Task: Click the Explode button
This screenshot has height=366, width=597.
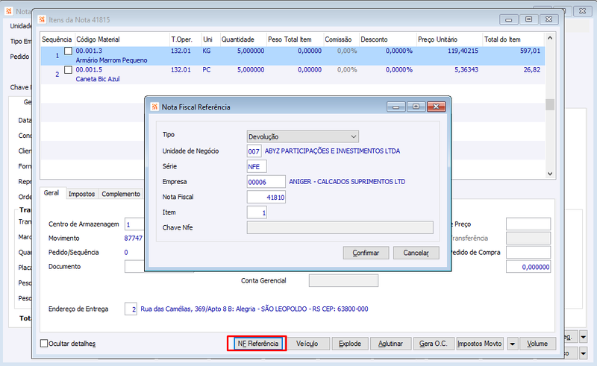Action: (350, 344)
